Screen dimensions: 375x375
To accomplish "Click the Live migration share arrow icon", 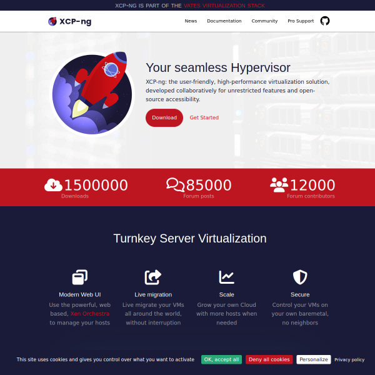I will [153, 277].
